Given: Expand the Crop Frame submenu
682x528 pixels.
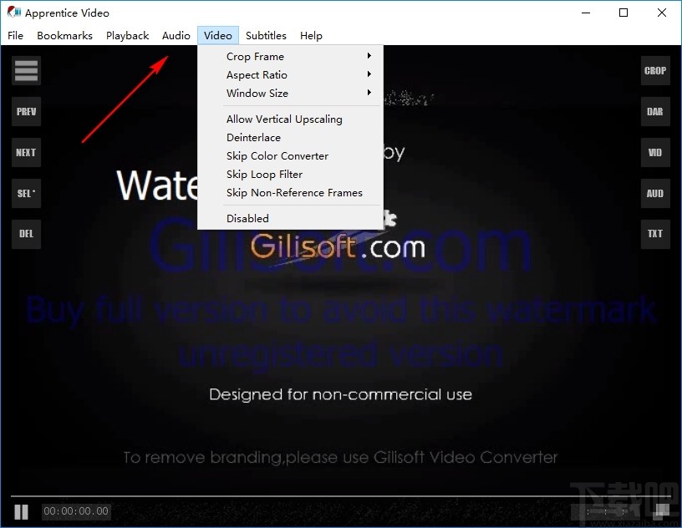Looking at the screenshot, I should tap(290, 57).
